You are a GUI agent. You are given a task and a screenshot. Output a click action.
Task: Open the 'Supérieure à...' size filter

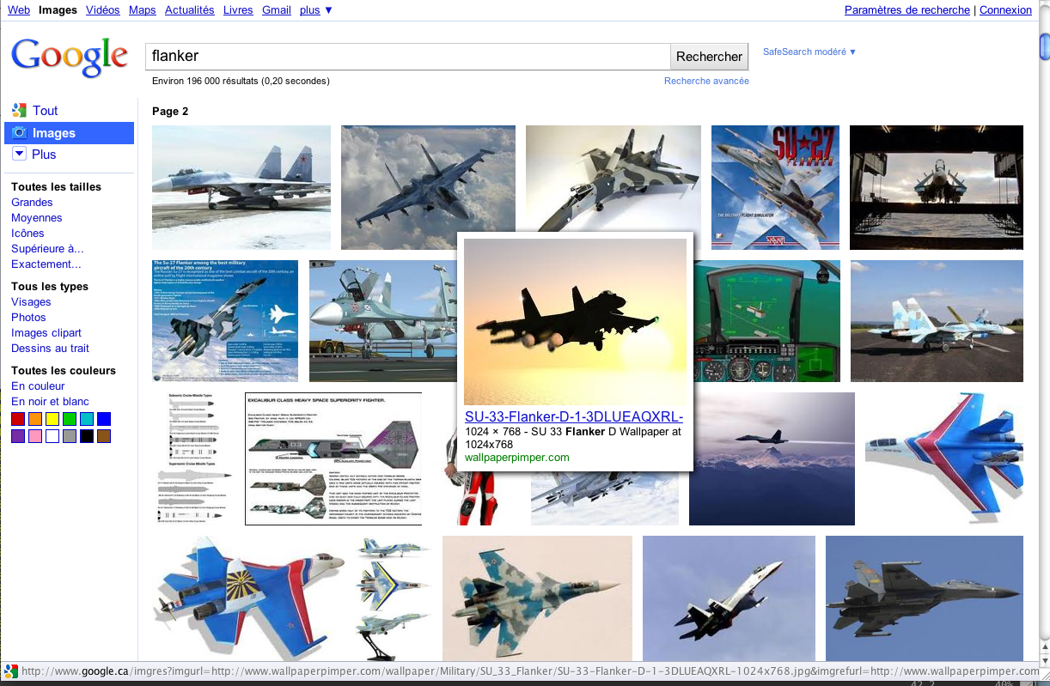[x=47, y=249]
